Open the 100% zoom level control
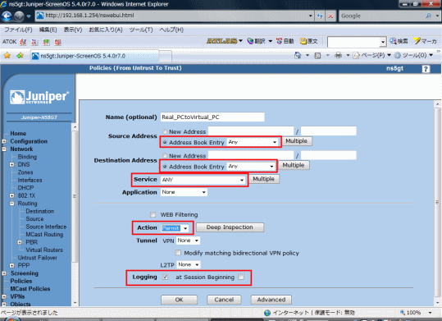Viewport: 442px width, 321px height. [416, 313]
